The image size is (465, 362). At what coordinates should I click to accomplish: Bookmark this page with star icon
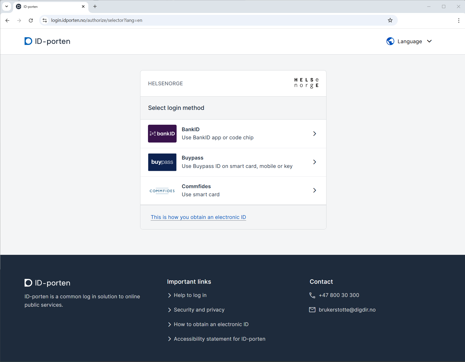390,20
